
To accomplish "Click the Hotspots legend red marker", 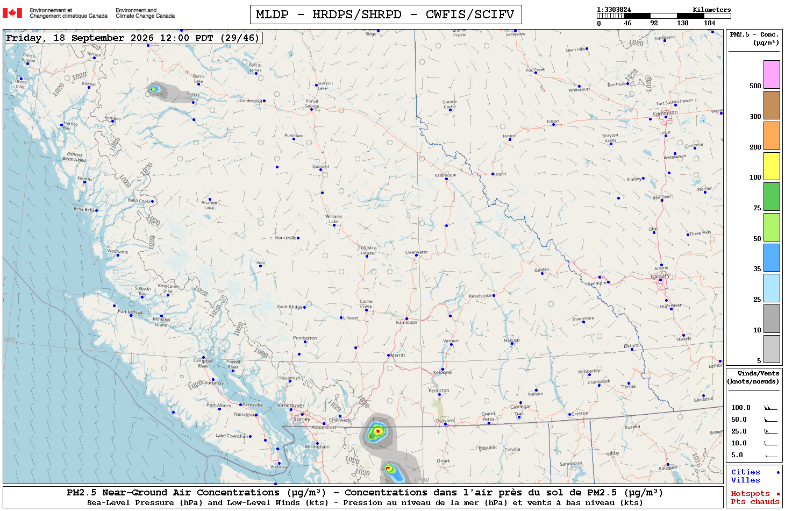I will 778,494.
